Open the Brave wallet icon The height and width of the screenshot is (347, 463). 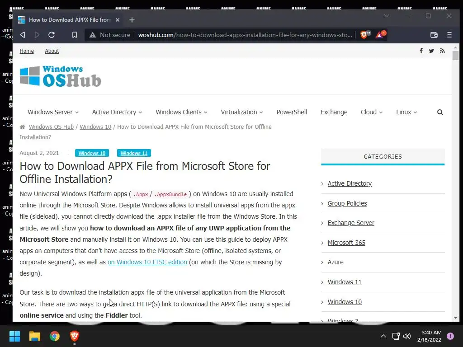click(x=434, y=35)
